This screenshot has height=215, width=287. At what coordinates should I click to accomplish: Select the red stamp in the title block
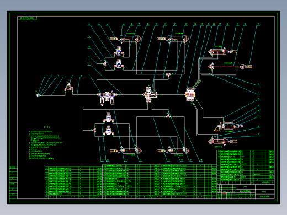pyautogui.click(x=224, y=193)
